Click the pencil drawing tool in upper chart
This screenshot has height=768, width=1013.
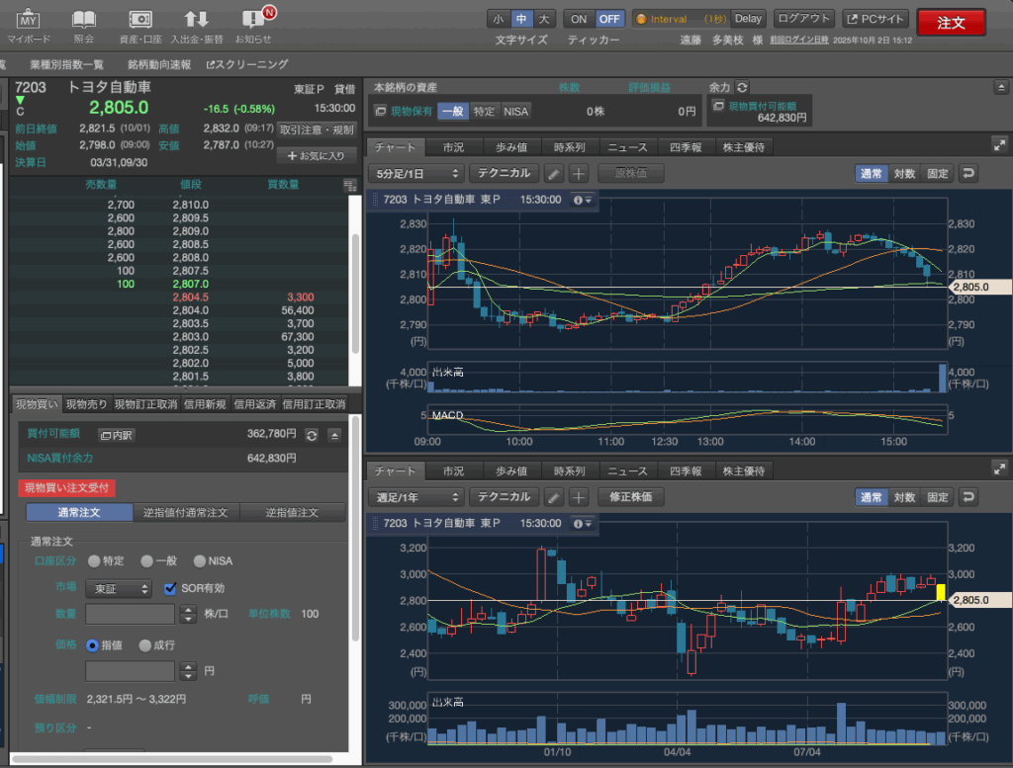point(554,173)
